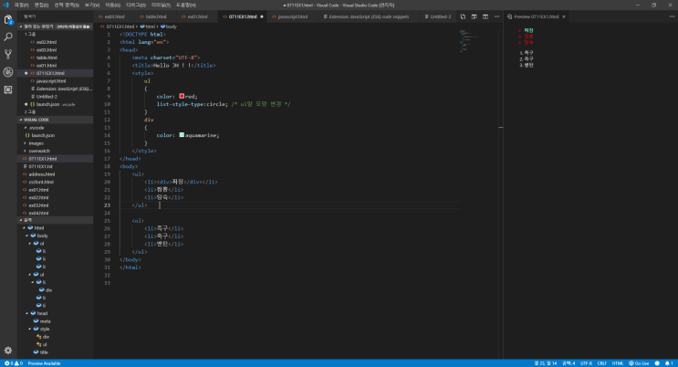Collapse the ul element node in outline
Screen dimensions: 678x367
[30, 275]
